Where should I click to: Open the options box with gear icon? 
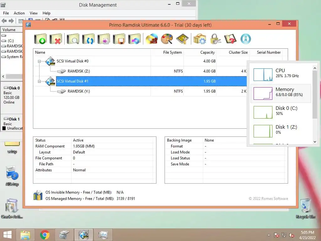(x=200, y=39)
